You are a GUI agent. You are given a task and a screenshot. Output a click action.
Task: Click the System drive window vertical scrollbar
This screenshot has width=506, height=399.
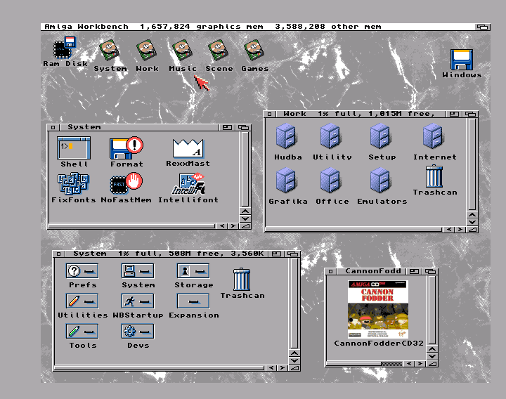tap(294, 302)
